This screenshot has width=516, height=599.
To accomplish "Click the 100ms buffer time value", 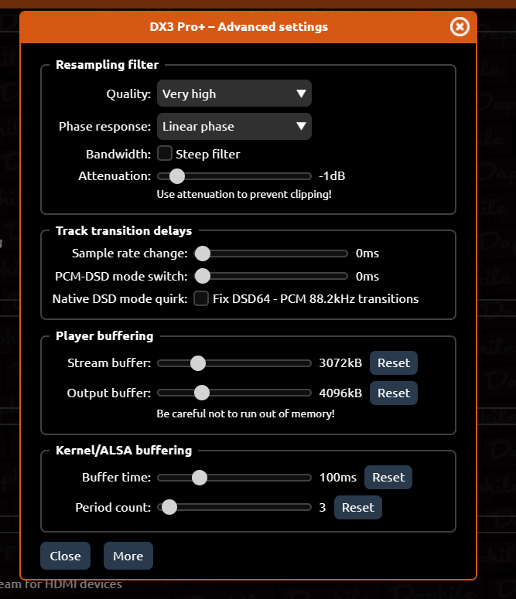I will 338,478.
